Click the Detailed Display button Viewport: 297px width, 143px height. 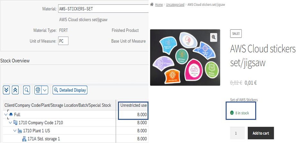[70, 90]
